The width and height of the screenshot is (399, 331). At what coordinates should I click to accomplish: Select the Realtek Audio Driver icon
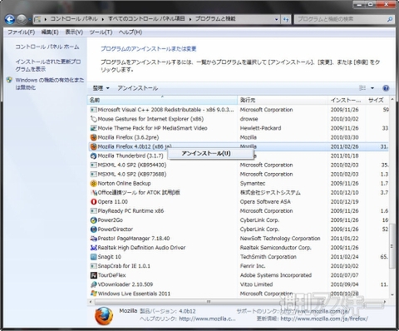pyautogui.click(x=94, y=248)
